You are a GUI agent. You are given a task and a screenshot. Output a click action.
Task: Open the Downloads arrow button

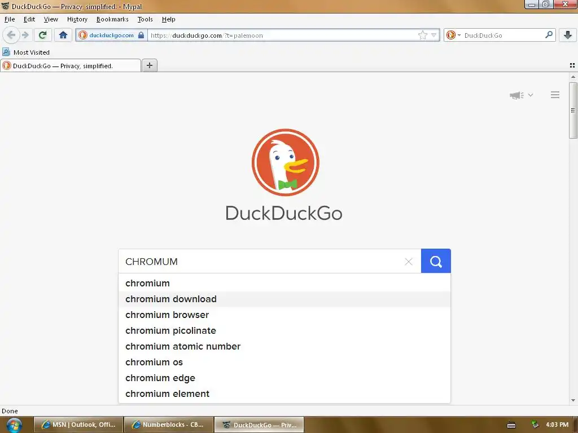click(x=568, y=35)
